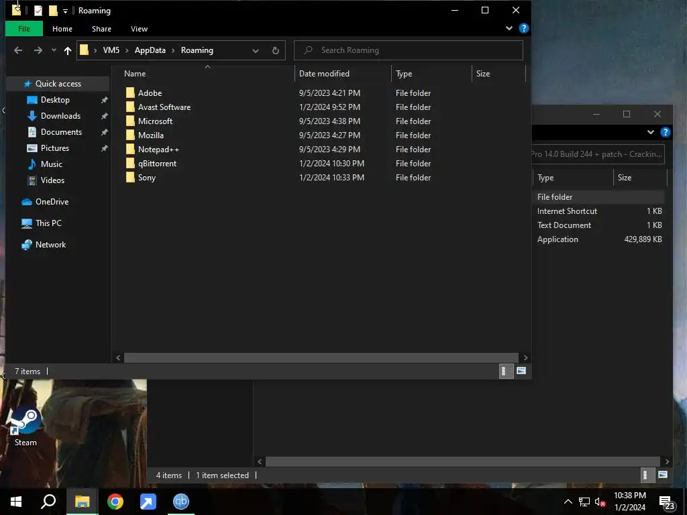Open the notification center

click(667, 503)
